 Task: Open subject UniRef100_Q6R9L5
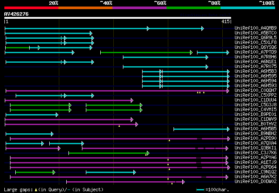coord(255,38)
